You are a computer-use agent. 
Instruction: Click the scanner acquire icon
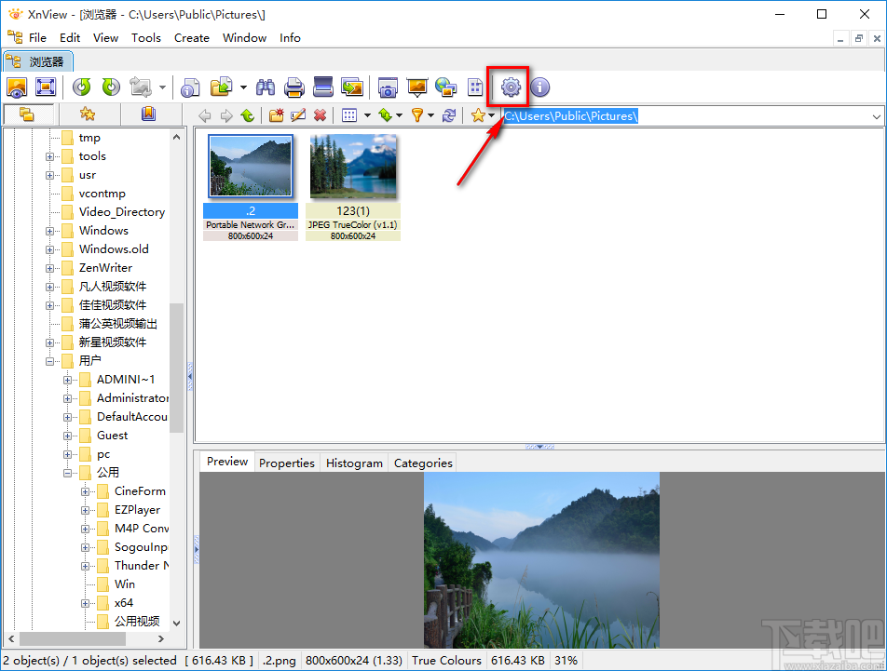323,87
